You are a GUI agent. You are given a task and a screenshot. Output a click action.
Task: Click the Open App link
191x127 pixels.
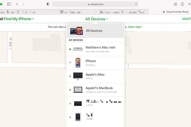[135, 27]
